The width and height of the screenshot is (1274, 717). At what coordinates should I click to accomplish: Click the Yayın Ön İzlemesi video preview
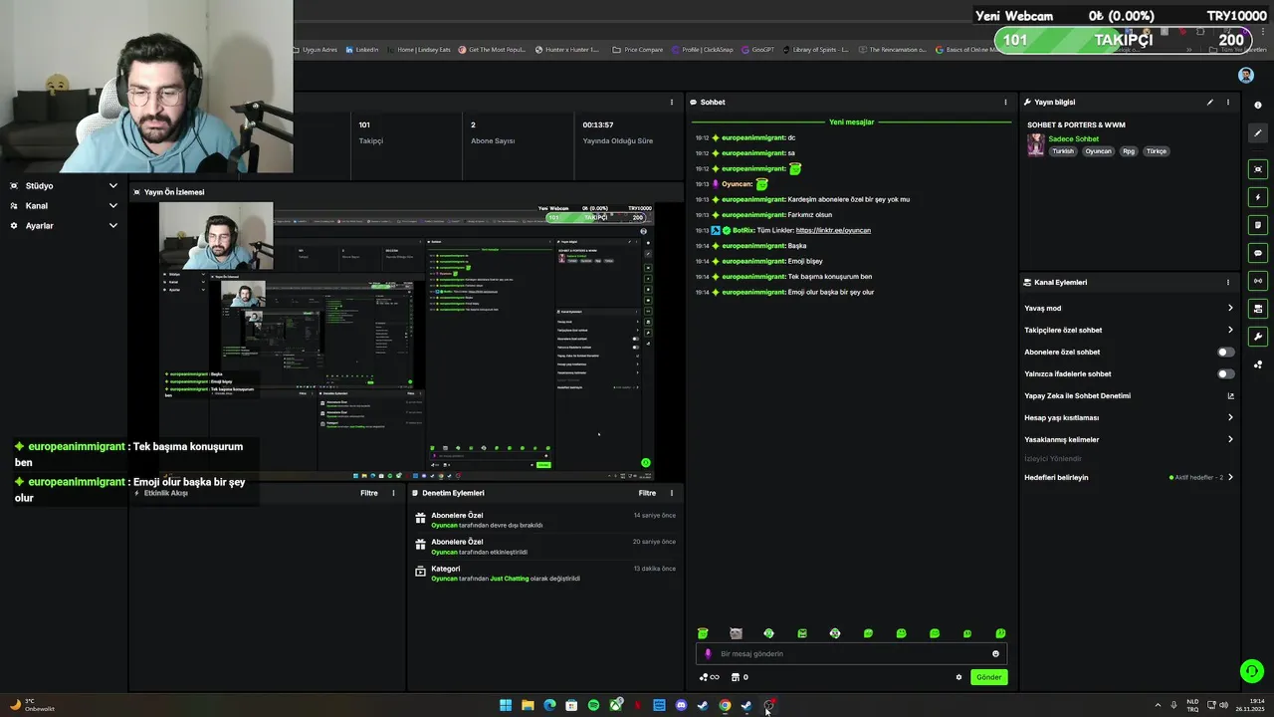(406, 342)
